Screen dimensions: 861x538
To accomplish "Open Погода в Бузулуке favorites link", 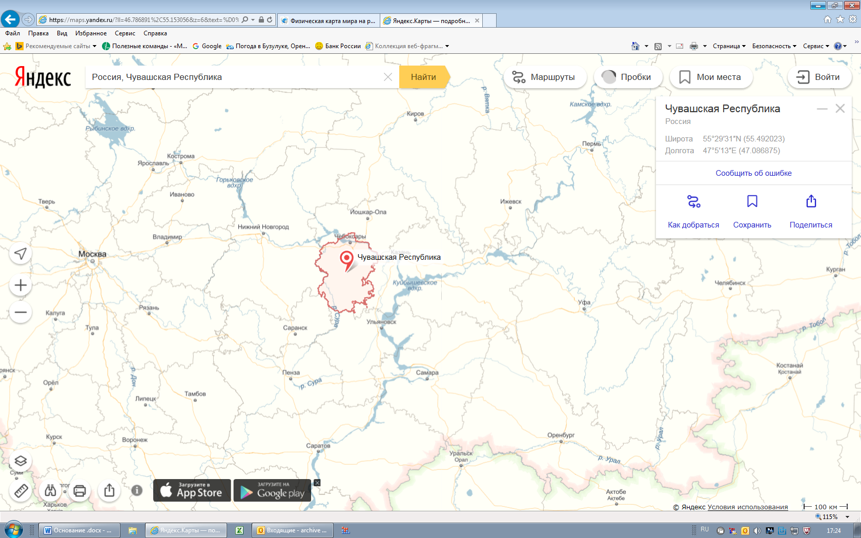I will pos(268,46).
